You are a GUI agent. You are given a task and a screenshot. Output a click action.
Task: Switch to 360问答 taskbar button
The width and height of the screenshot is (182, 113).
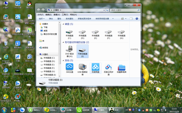pyautogui.click(x=83, y=110)
